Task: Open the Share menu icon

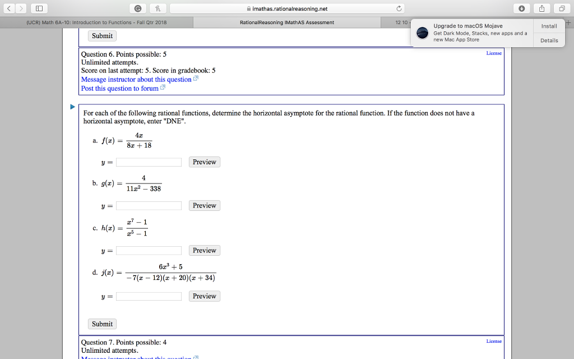Action: [x=541, y=8]
